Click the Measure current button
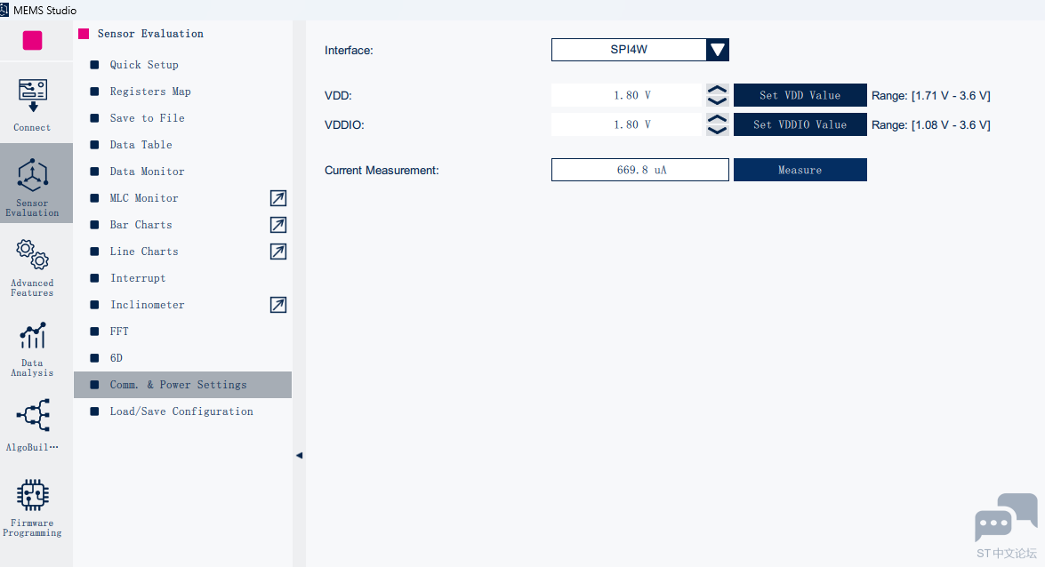Screen dimensions: 1045x567 click(800, 170)
